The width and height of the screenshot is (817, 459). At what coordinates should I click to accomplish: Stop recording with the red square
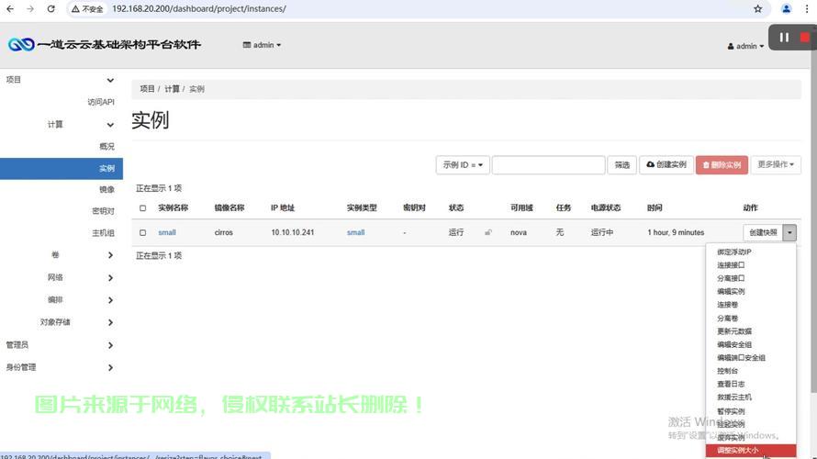point(805,38)
